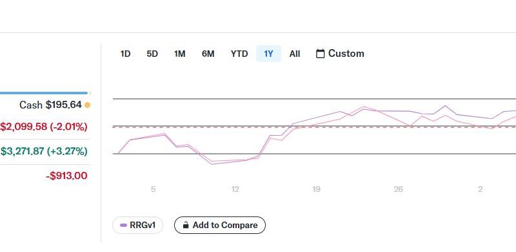
Task: Show the All time range
Action: (295, 54)
